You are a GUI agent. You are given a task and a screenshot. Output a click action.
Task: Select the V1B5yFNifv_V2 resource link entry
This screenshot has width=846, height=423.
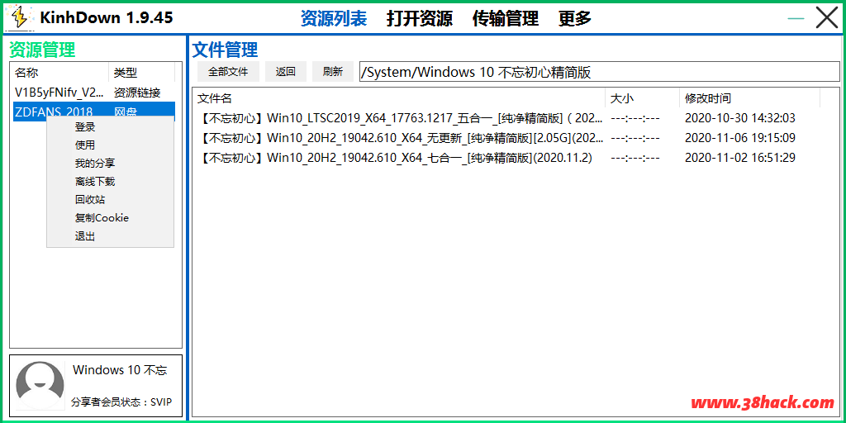[59, 93]
